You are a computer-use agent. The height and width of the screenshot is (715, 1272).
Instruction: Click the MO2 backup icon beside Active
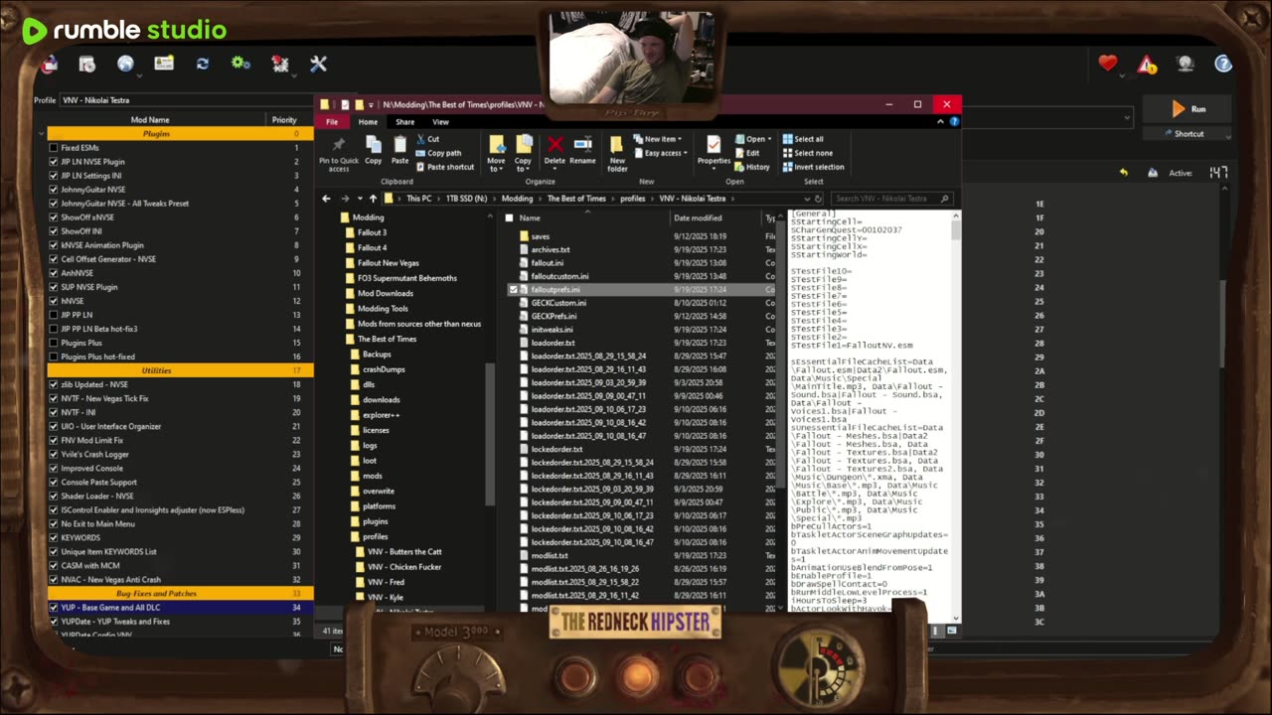(1152, 173)
